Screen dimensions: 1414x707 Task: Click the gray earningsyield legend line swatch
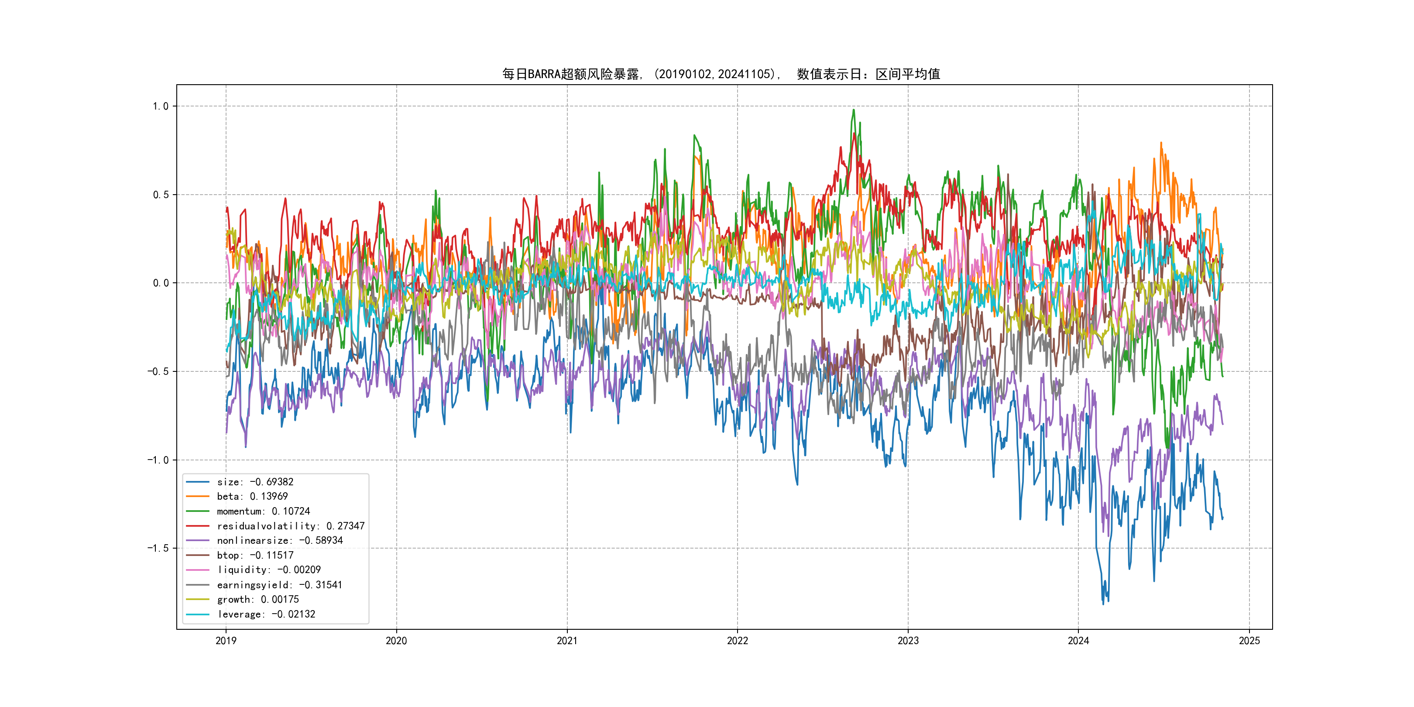click(x=198, y=585)
